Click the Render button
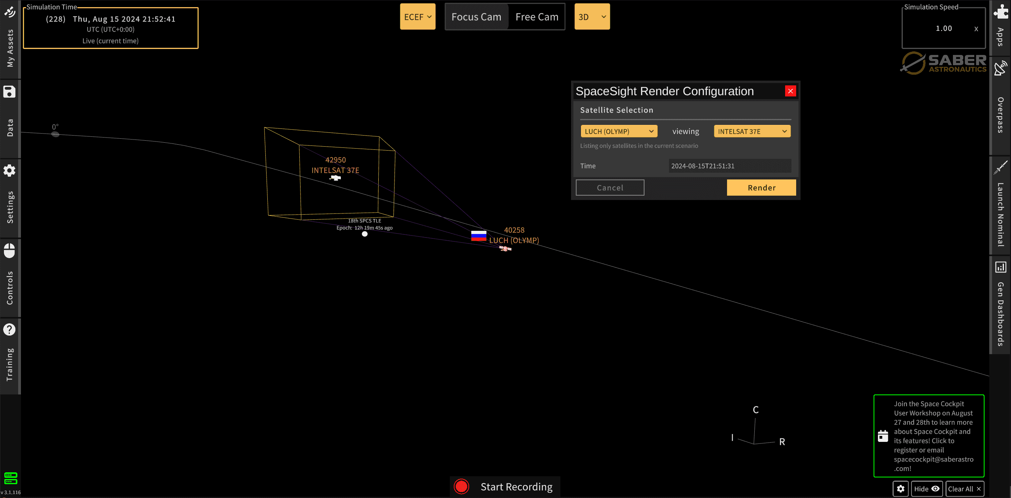 pyautogui.click(x=761, y=188)
